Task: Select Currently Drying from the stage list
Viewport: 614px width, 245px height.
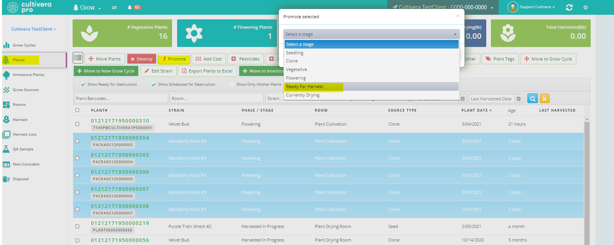Action: (x=371, y=95)
